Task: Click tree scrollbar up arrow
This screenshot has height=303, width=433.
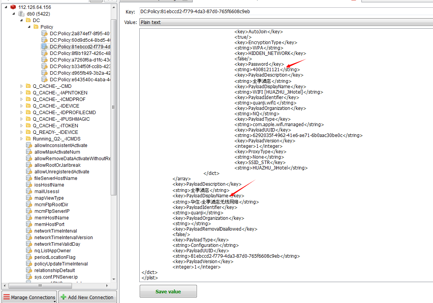Action: pos(114,7)
